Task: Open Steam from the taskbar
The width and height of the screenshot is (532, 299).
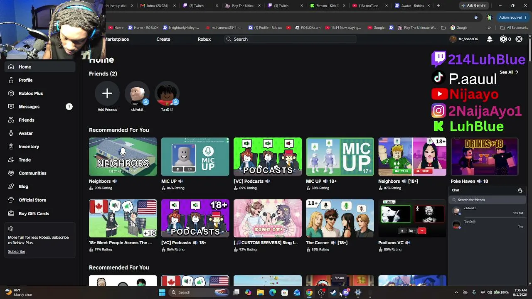Action: tap(333, 292)
